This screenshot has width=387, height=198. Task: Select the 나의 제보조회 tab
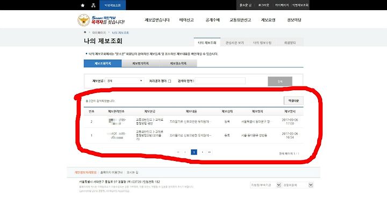pyautogui.click(x=207, y=42)
